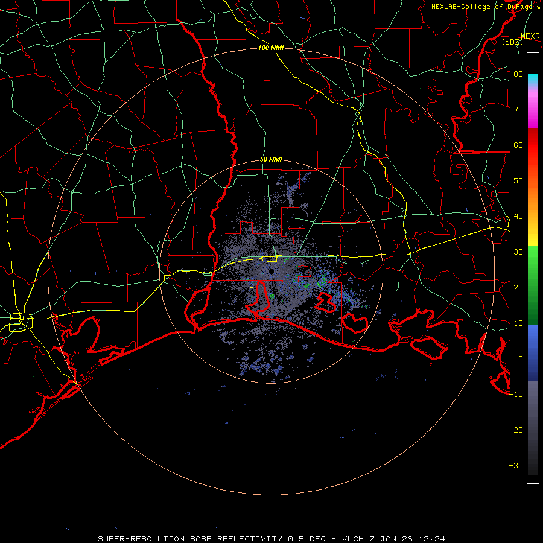Click the -30 value on the dBZ scale

click(516, 466)
